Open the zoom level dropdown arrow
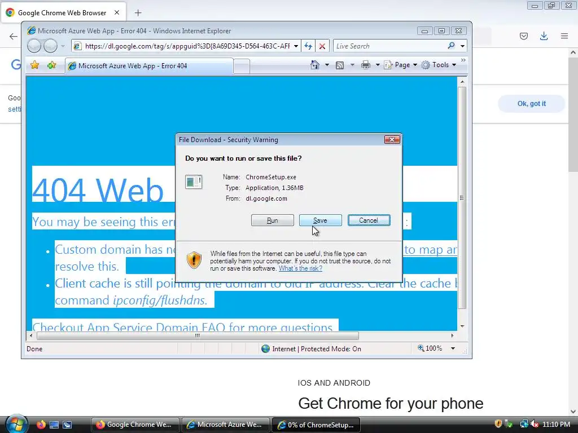578x433 pixels. tap(453, 348)
